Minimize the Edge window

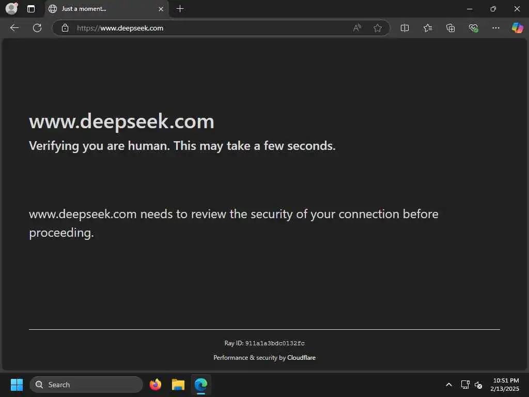(470, 9)
